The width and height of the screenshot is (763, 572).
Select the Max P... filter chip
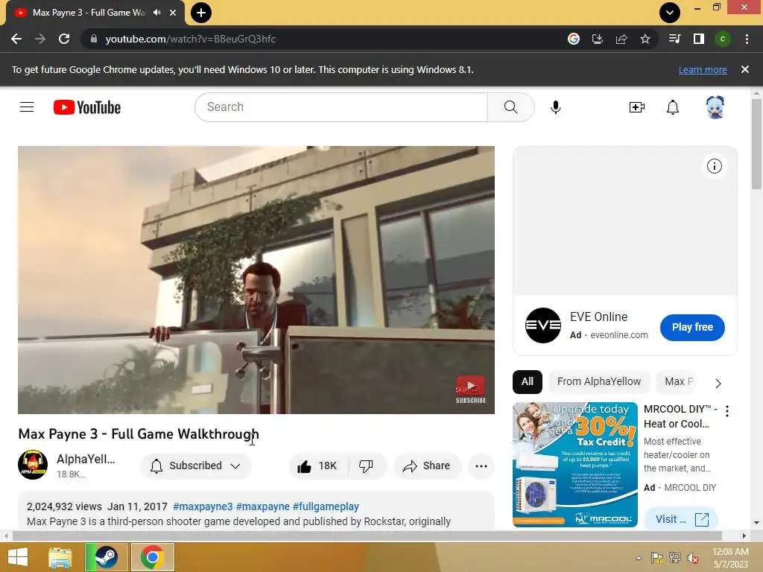point(680,382)
